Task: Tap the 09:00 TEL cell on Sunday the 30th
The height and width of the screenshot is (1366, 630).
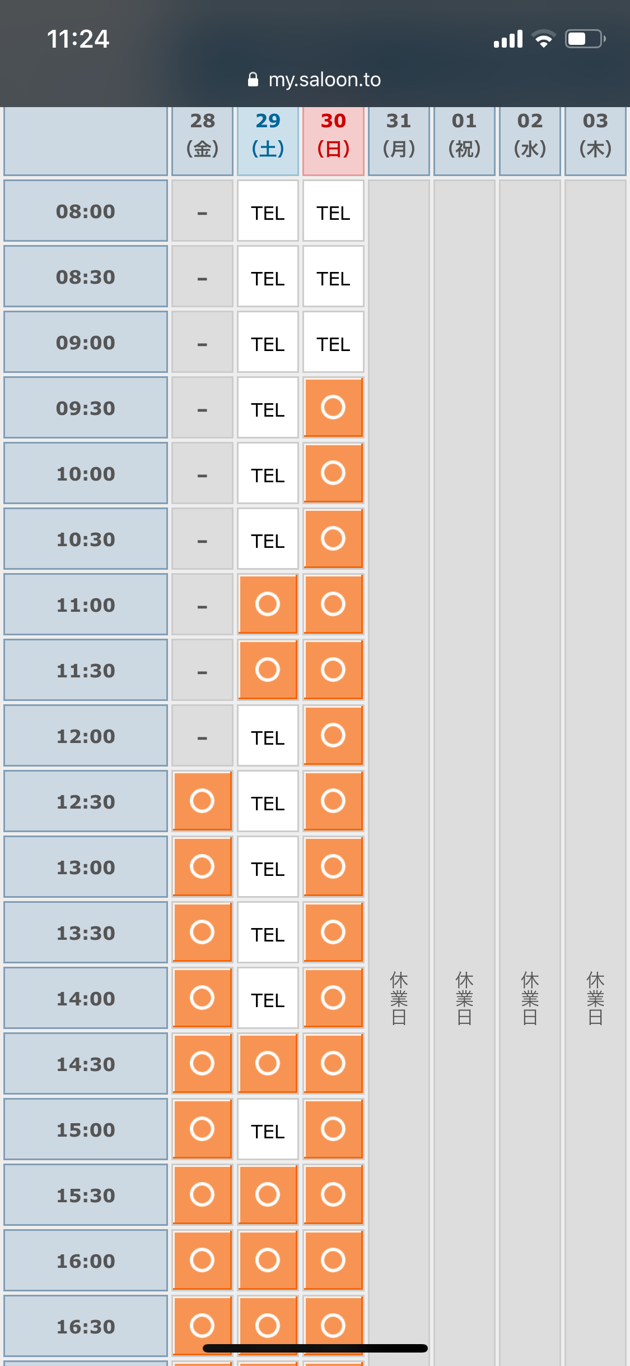Action: pos(333,342)
